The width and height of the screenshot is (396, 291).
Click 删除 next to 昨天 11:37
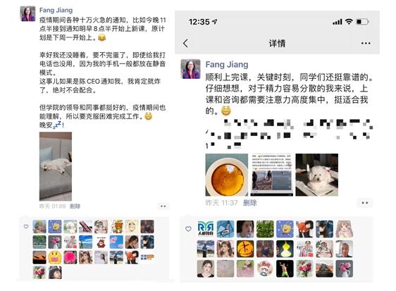click(x=249, y=203)
